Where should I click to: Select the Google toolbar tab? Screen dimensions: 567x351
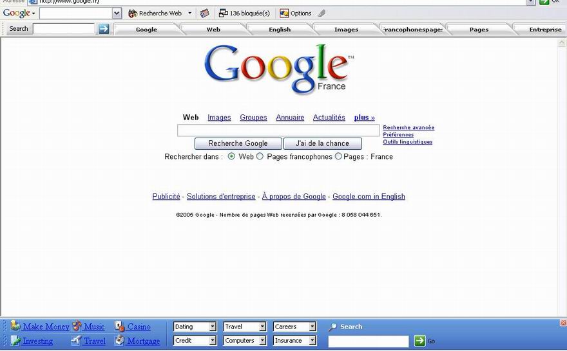tap(146, 30)
